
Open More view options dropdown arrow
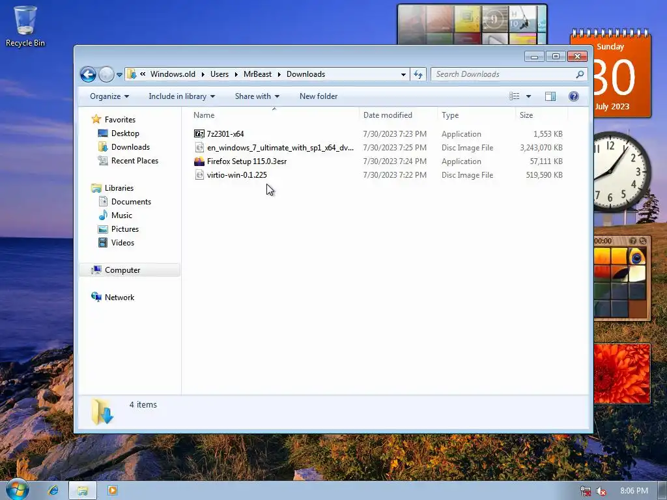tap(529, 96)
